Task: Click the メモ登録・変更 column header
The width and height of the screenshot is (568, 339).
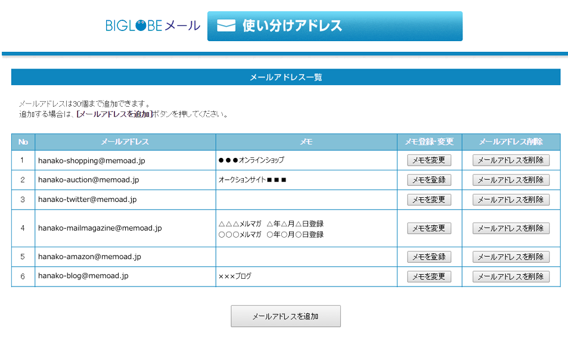Action: (x=430, y=142)
